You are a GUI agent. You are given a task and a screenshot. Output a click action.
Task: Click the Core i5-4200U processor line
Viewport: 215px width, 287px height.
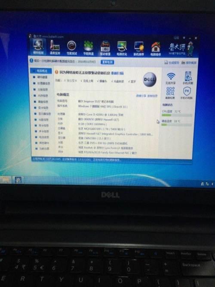point(101,115)
